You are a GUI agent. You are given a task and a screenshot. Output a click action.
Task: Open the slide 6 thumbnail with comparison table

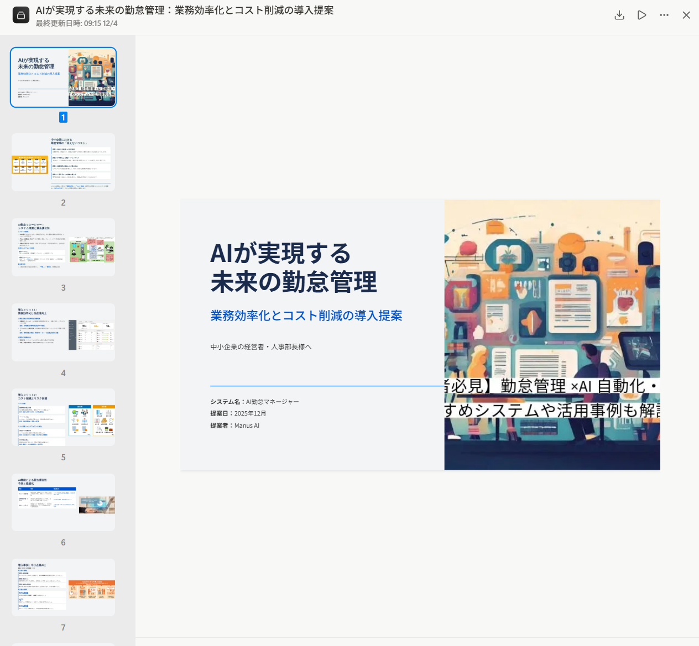[63, 502]
